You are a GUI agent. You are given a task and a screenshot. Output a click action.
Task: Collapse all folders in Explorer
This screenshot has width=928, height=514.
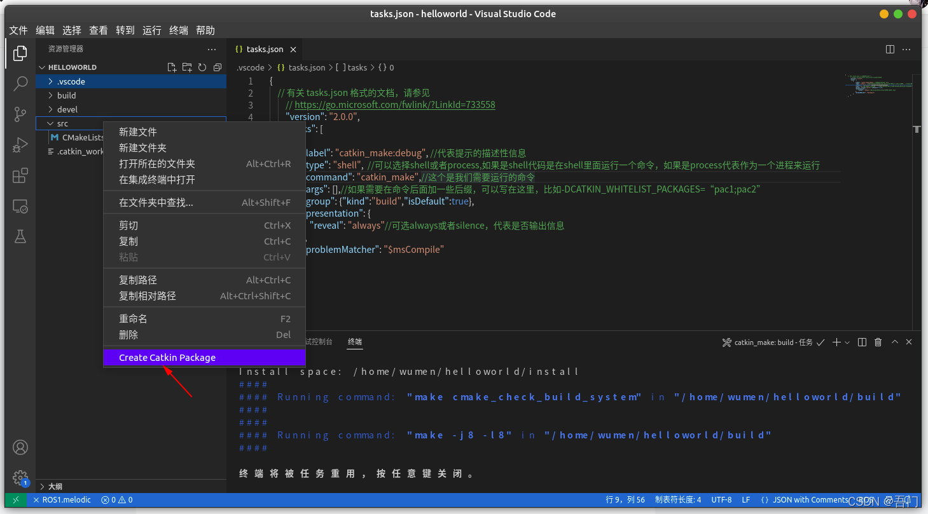217,67
